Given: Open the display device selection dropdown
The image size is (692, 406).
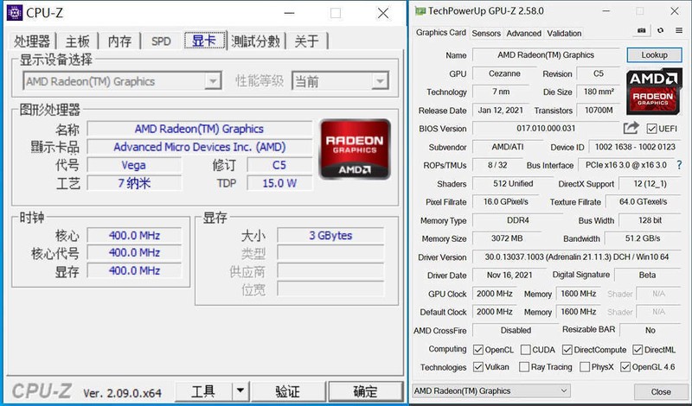Looking at the screenshot, I should tap(122, 81).
